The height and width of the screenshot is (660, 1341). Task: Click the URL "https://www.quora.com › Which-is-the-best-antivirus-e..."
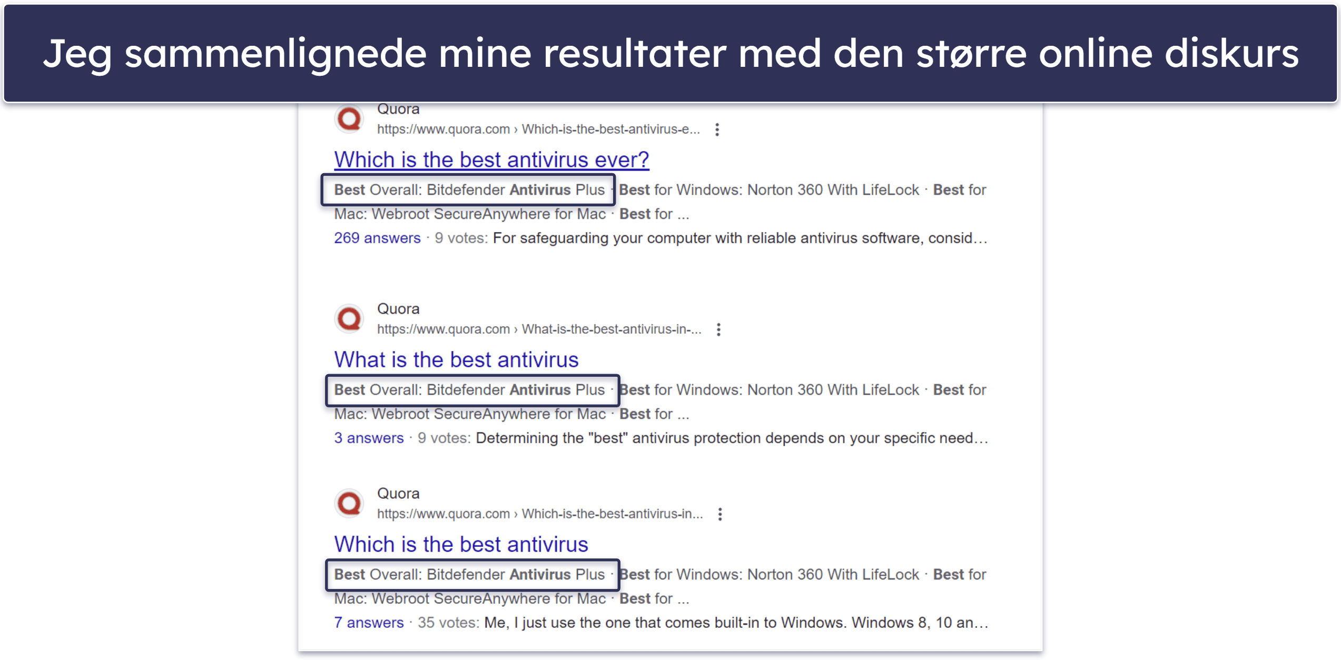coord(538,129)
